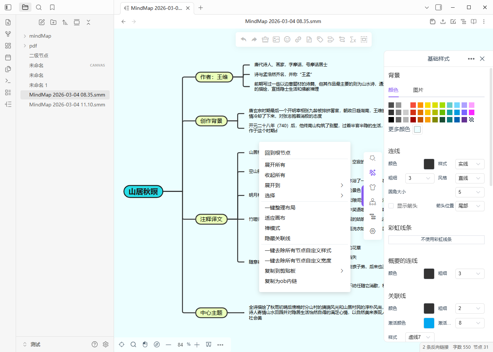Toggle the 显示箭头 checkbox

click(391, 206)
